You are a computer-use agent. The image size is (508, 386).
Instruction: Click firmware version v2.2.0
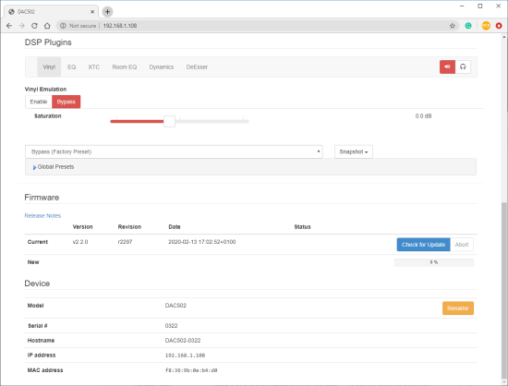(x=80, y=242)
